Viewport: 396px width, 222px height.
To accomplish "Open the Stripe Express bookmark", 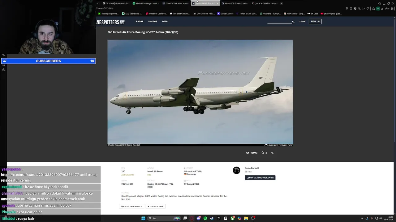I will [x=226, y=14].
